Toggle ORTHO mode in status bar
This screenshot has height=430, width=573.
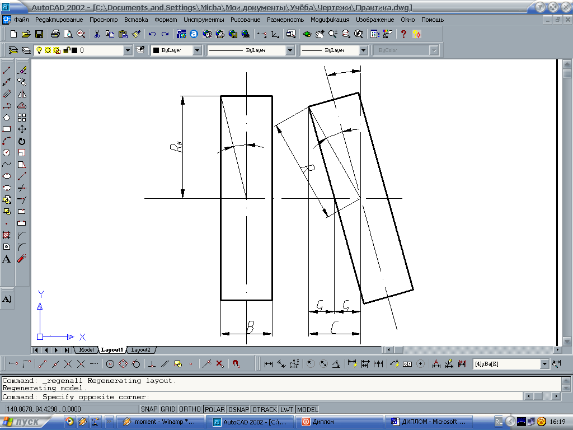coord(190,409)
